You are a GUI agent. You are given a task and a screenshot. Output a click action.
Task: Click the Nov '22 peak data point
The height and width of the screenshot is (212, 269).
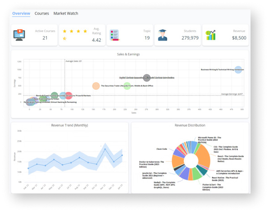tap(105, 149)
